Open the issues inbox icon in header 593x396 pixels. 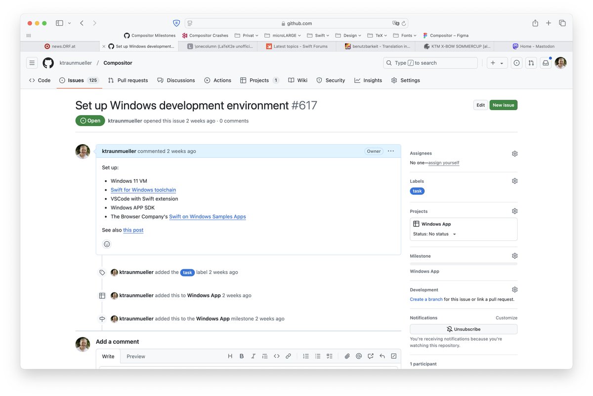click(x=516, y=63)
